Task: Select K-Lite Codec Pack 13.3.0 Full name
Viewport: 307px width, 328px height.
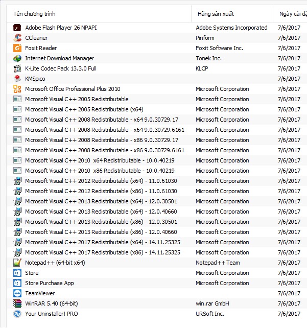Action: coord(61,68)
